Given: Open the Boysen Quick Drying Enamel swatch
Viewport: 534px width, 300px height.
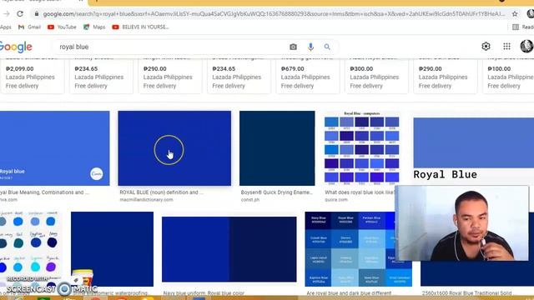Looking at the screenshot, I should [x=277, y=148].
